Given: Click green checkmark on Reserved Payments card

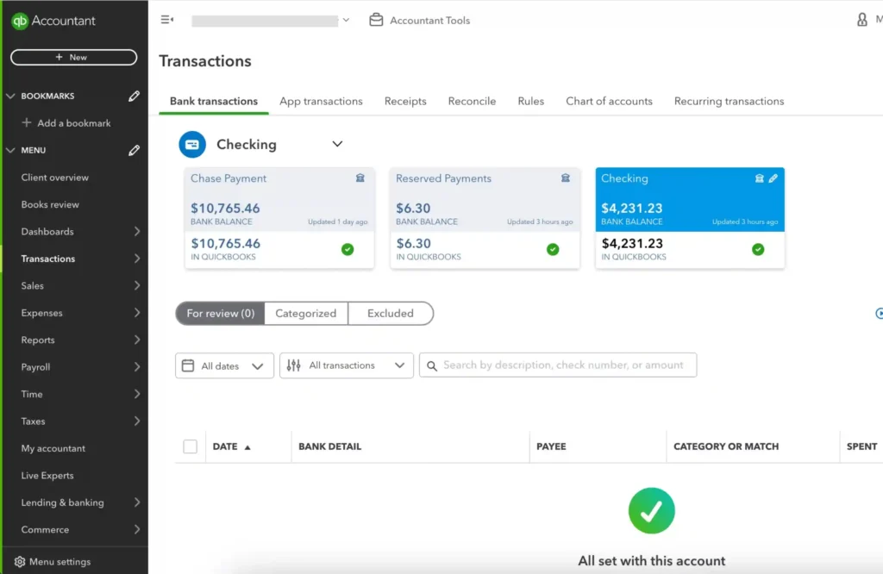Looking at the screenshot, I should (x=553, y=249).
